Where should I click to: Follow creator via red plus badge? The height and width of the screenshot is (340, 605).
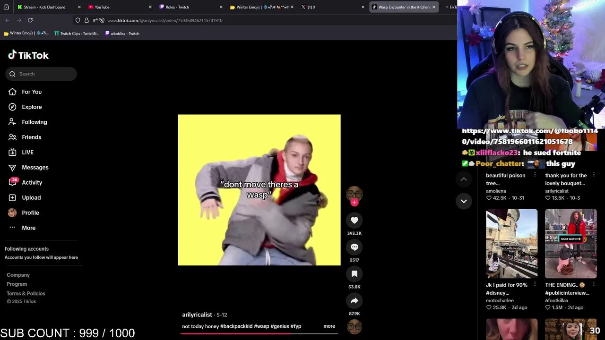(x=354, y=203)
